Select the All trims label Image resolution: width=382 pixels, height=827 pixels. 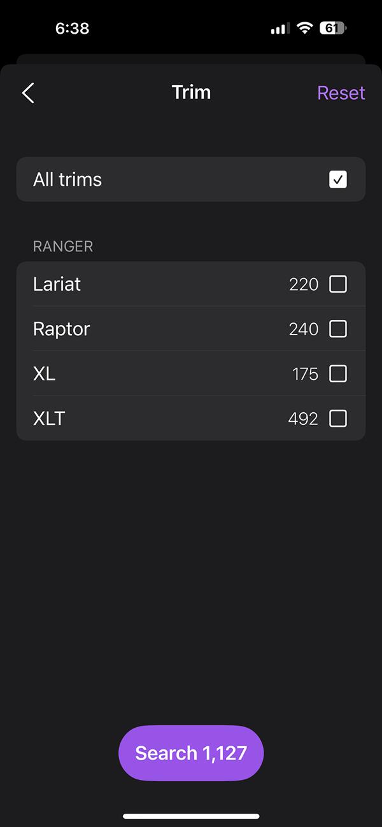pos(67,179)
